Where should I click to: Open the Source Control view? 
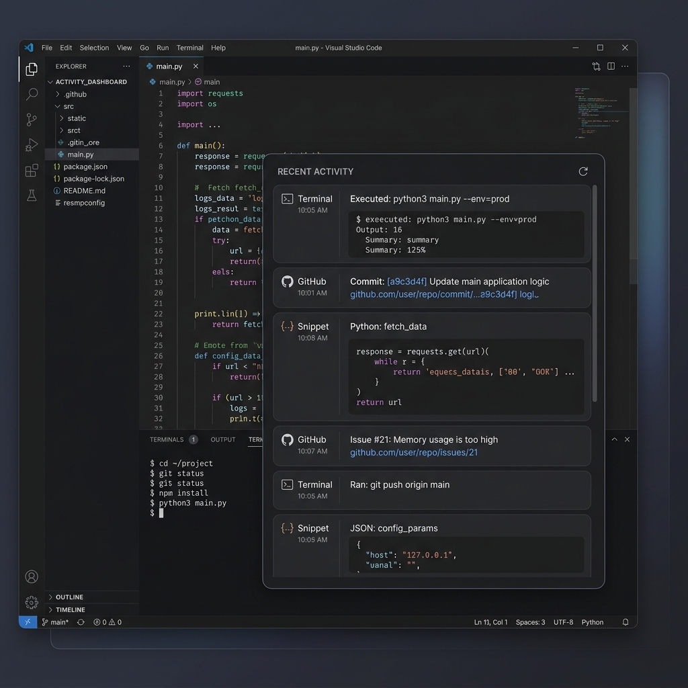pos(31,120)
